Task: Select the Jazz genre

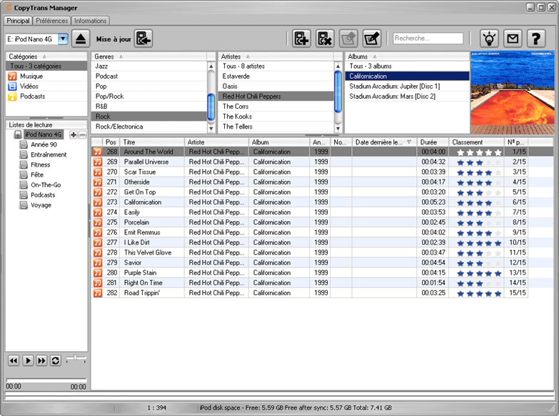Action: 149,66
